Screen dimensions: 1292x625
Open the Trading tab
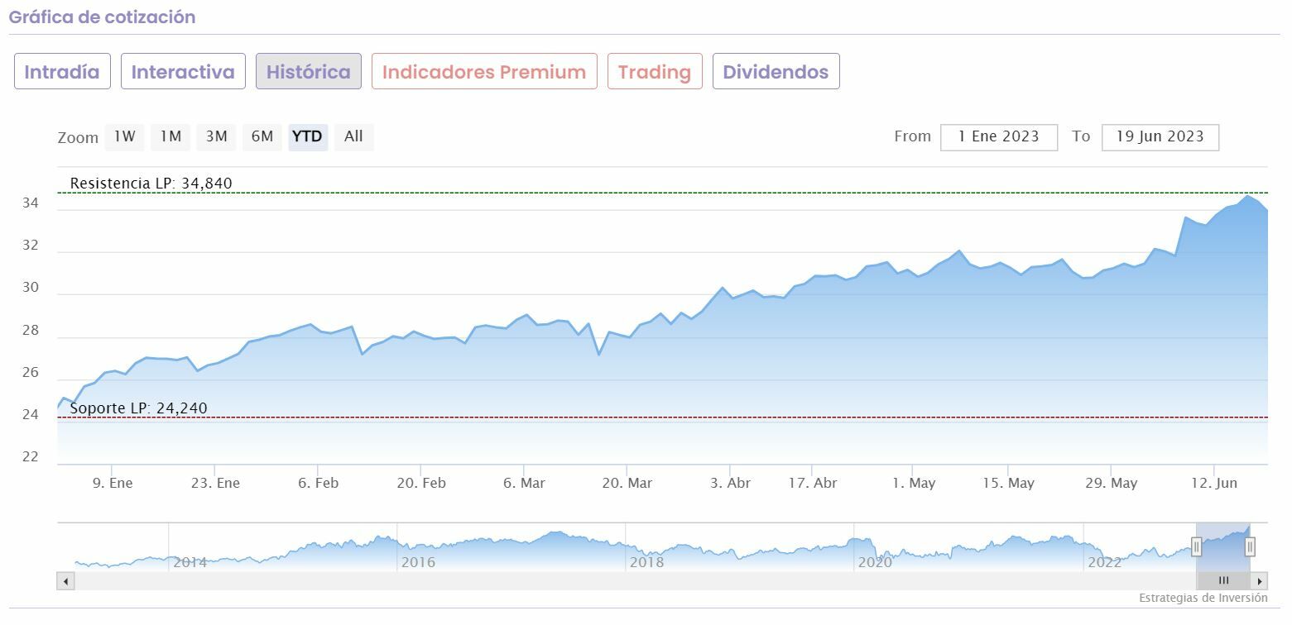654,72
